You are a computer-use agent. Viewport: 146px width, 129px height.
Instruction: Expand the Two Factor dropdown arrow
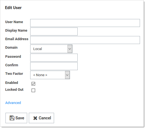pyautogui.click(x=67, y=75)
